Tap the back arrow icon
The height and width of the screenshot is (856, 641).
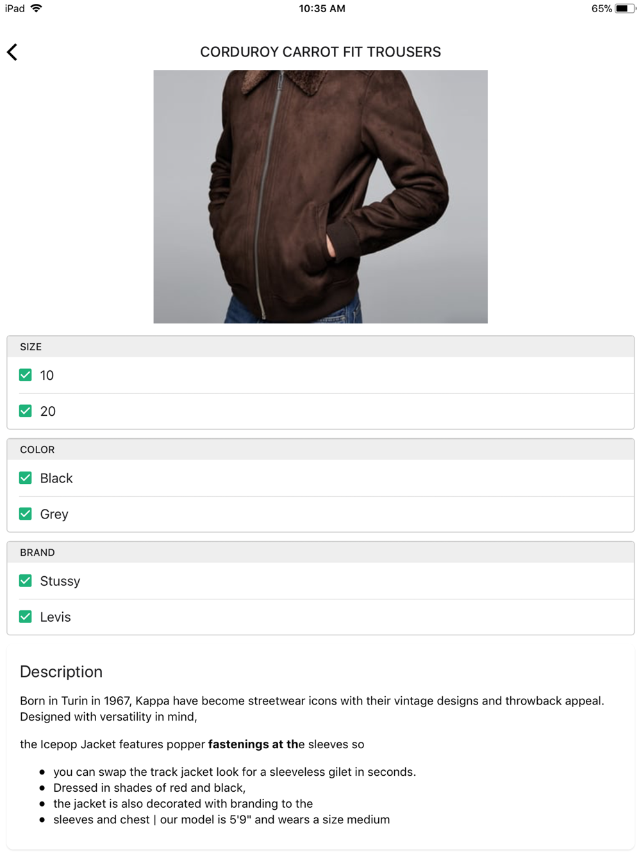tap(12, 52)
